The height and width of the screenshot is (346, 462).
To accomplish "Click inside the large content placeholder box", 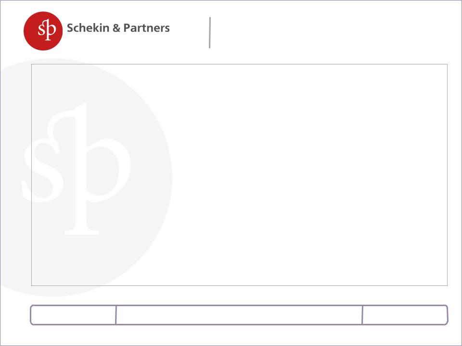I will [x=239, y=175].
